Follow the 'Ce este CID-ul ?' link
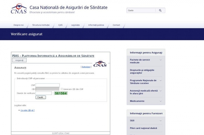This screenshot has width=204, height=135. [28, 110]
